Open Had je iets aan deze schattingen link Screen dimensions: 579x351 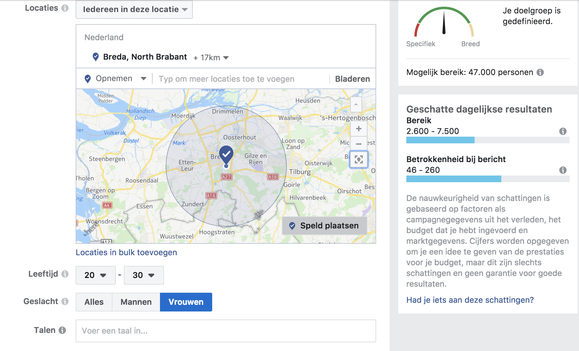[x=470, y=300]
